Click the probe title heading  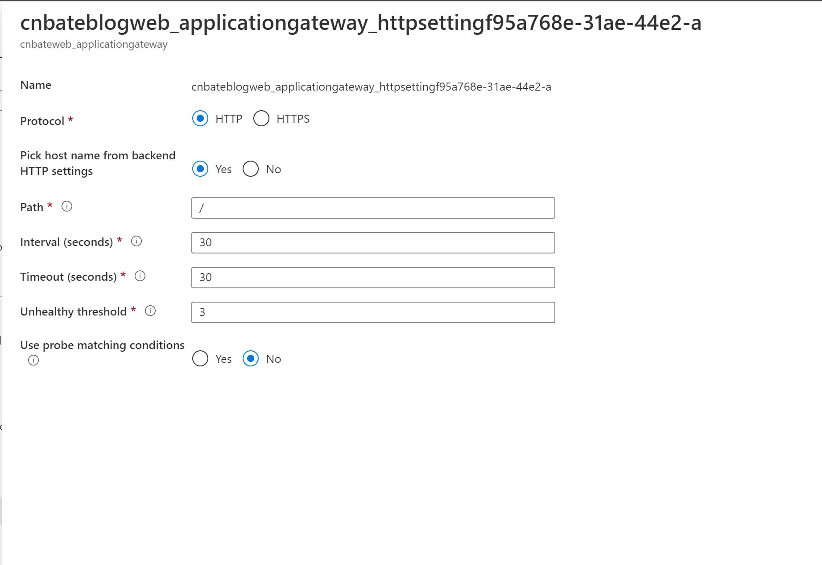[361, 25]
